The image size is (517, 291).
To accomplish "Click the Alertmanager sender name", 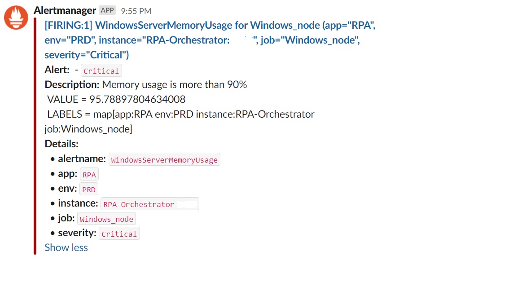I will coord(66,10).
